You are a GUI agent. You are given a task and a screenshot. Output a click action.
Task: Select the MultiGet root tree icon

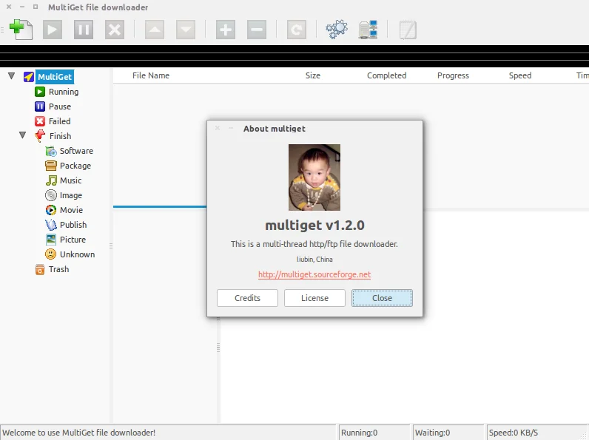pos(29,77)
